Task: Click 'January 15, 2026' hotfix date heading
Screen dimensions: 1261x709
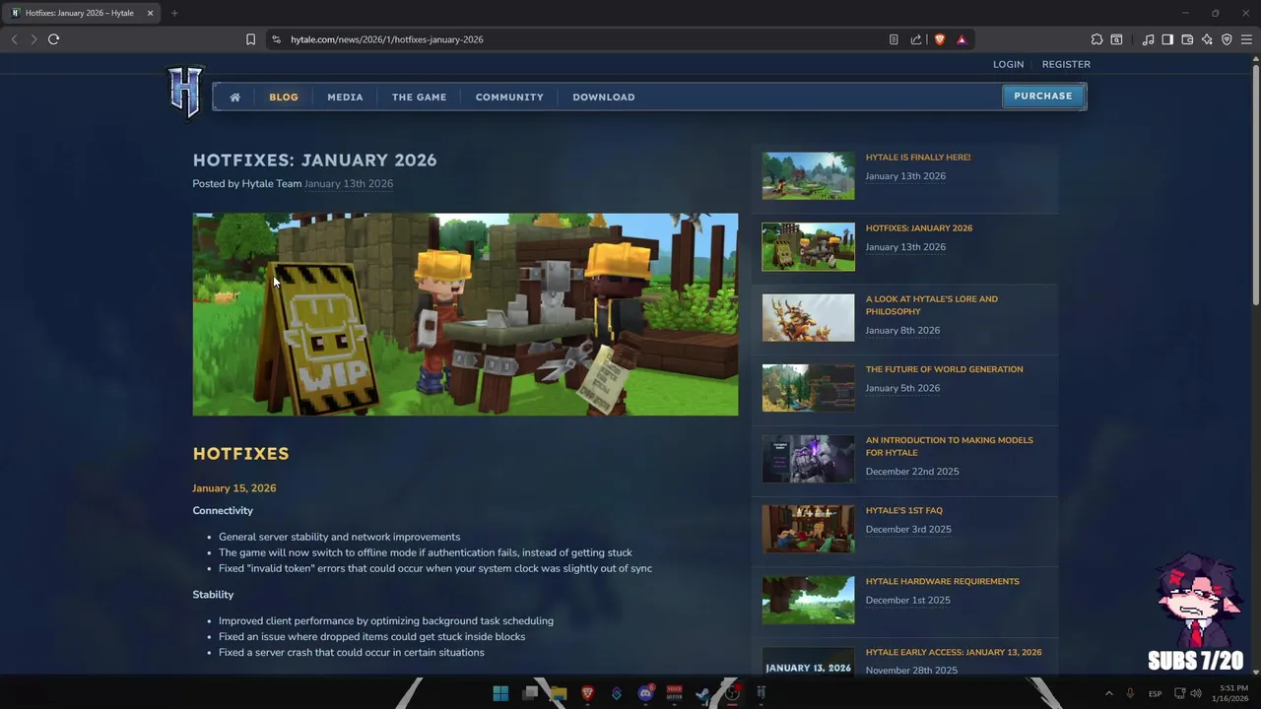Action: tap(234, 487)
